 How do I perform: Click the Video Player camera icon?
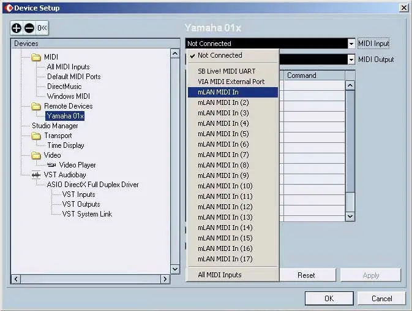pos(51,165)
